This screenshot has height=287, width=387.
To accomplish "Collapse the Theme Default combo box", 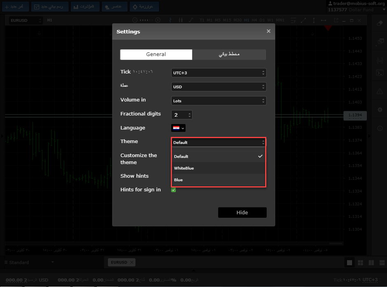I will 219,142.
